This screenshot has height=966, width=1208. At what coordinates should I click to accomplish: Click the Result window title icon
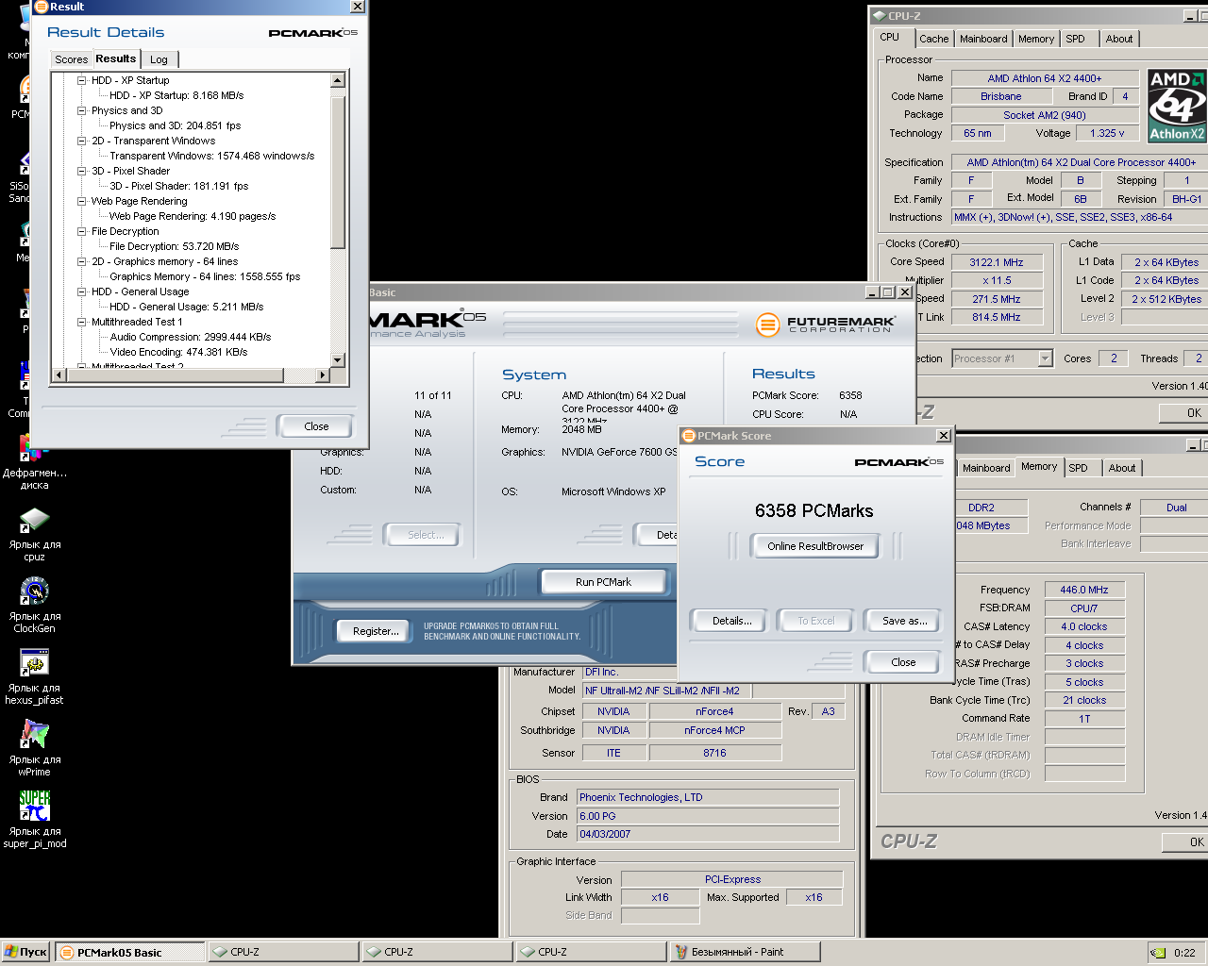click(x=41, y=7)
